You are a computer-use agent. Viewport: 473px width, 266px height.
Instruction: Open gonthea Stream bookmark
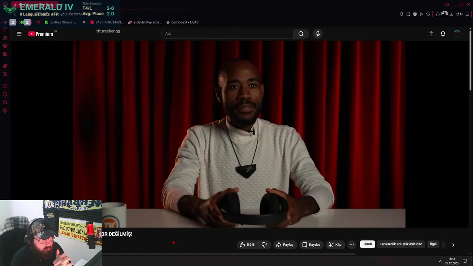(x=61, y=22)
